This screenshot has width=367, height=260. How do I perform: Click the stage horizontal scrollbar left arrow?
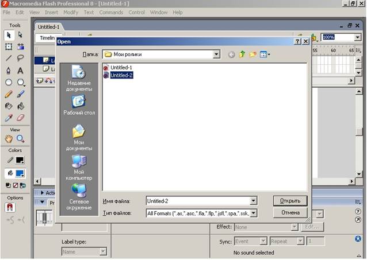click(37, 181)
